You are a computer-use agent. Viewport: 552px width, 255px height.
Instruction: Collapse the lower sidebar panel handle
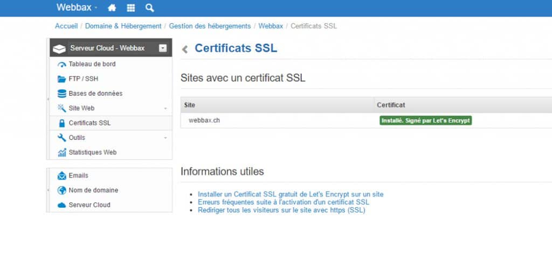point(48,190)
